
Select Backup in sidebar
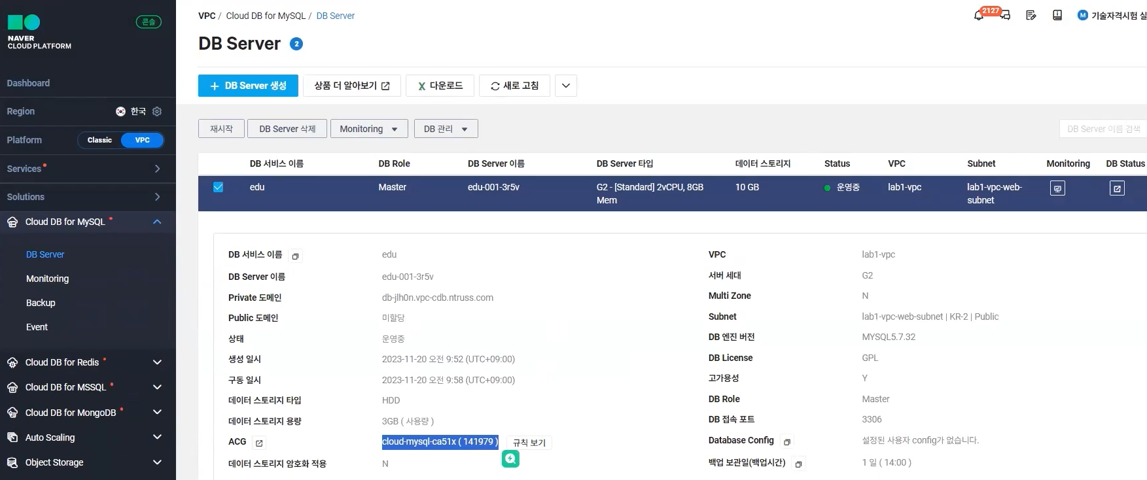coord(41,303)
